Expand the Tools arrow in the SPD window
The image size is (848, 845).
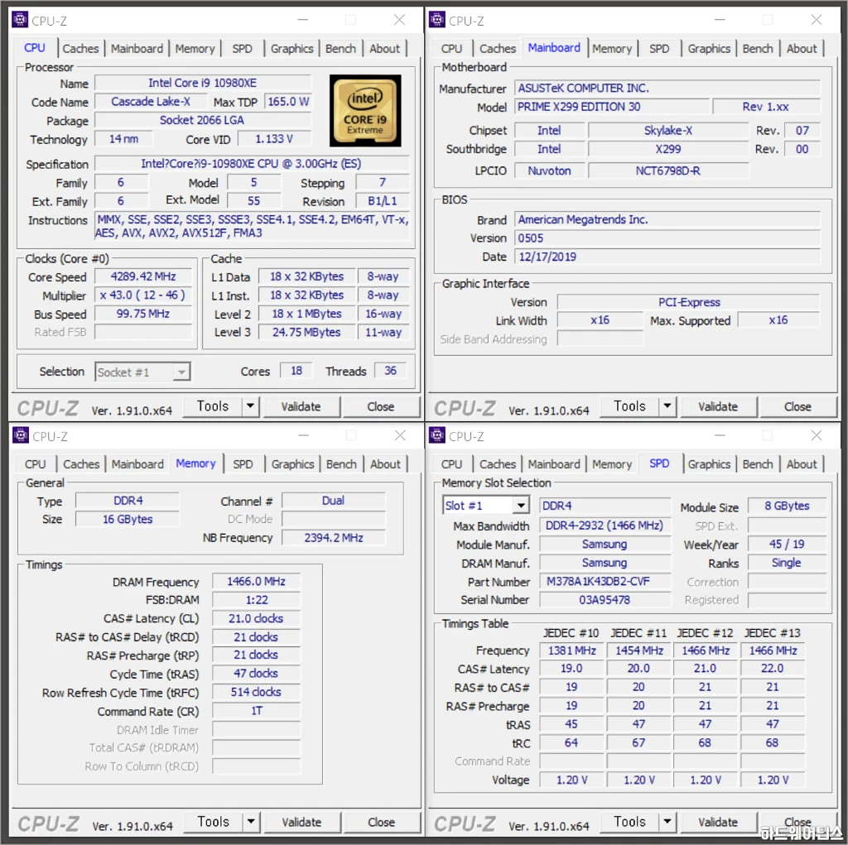pos(667,822)
